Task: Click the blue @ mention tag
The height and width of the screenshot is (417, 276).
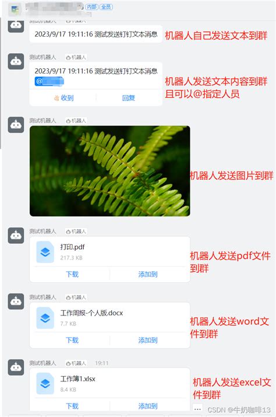Action: click(x=49, y=82)
